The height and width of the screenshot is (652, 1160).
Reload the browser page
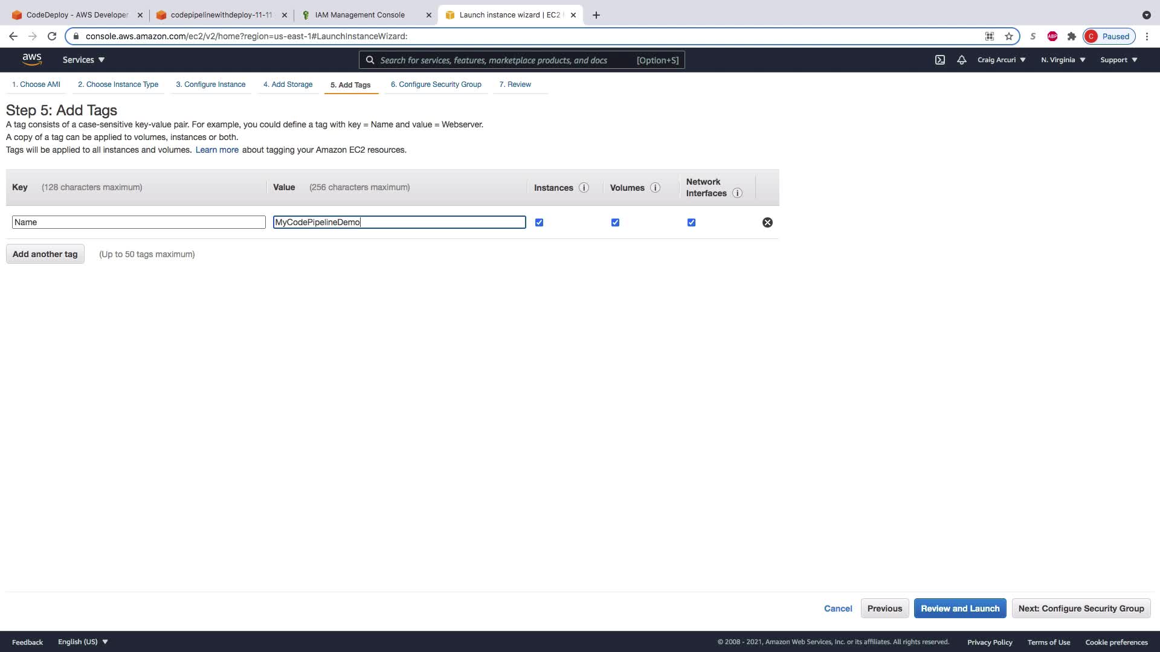point(52,36)
